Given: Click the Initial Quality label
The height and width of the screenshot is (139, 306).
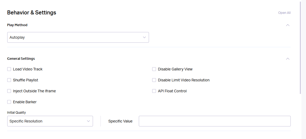Looking at the screenshot, I should (16, 113).
